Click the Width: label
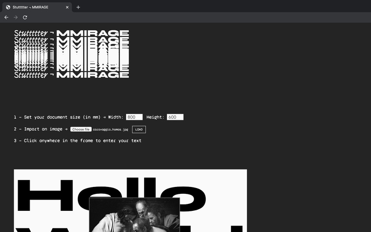 [116, 117]
